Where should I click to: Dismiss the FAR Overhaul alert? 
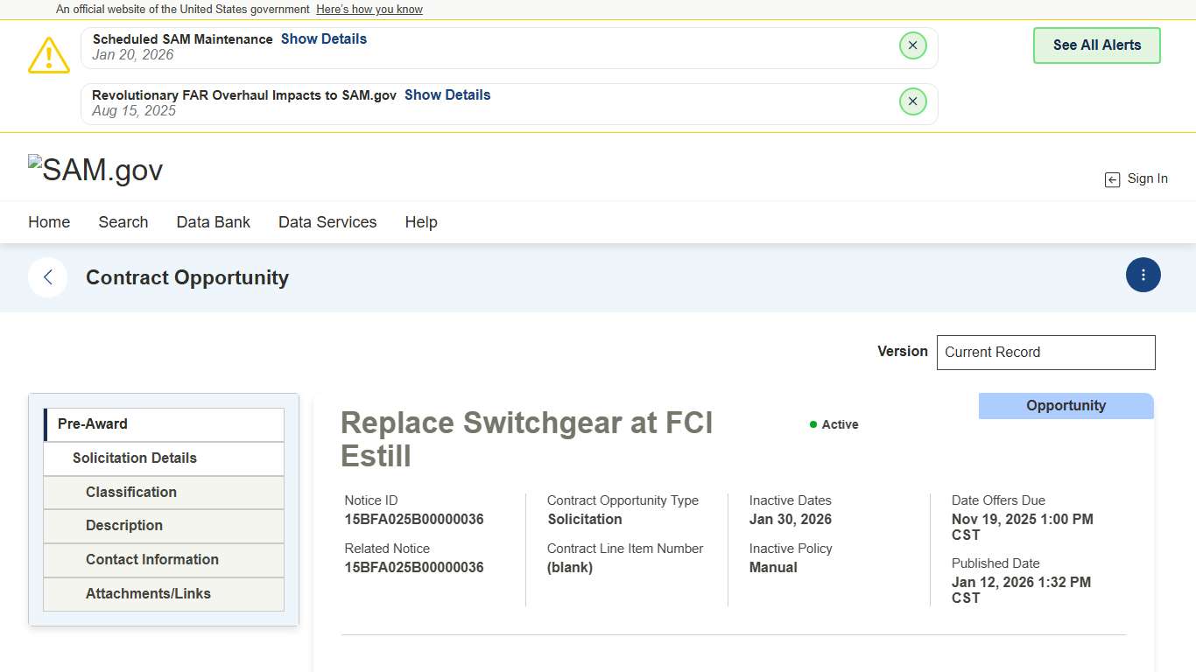912,101
